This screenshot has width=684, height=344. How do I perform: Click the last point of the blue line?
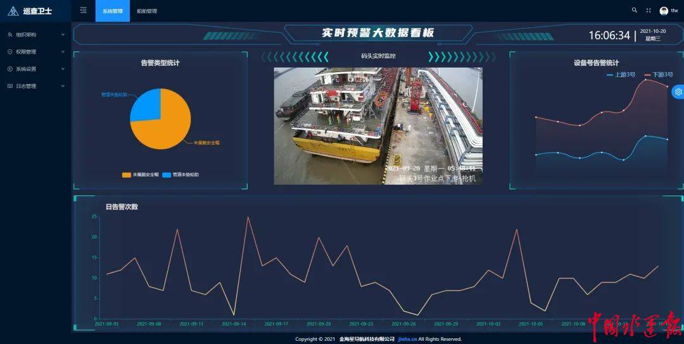(667, 139)
